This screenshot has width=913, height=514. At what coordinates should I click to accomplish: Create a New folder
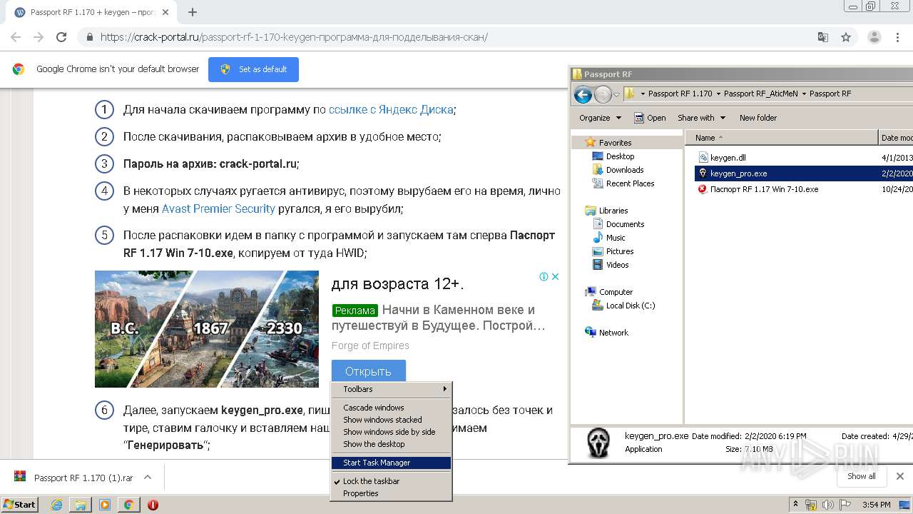click(758, 118)
